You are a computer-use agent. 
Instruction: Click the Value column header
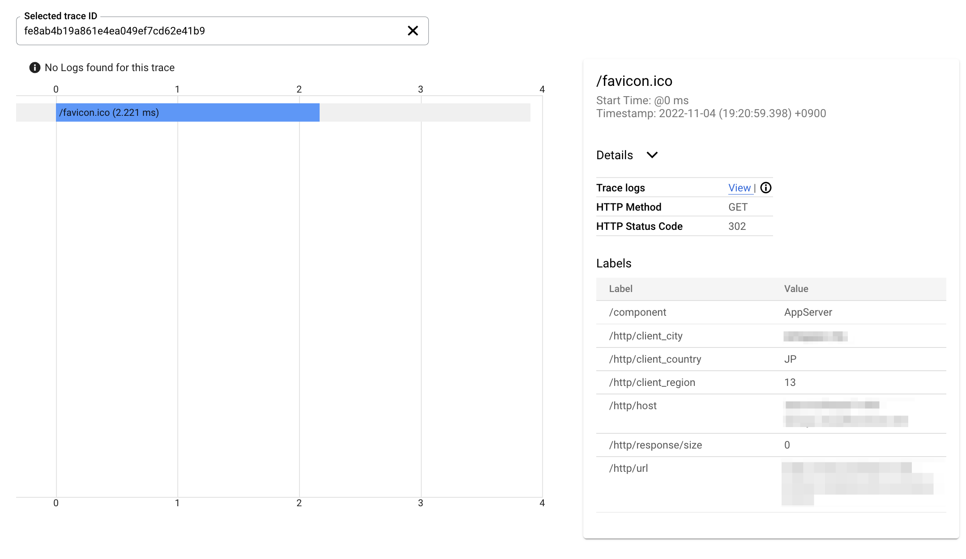click(796, 289)
